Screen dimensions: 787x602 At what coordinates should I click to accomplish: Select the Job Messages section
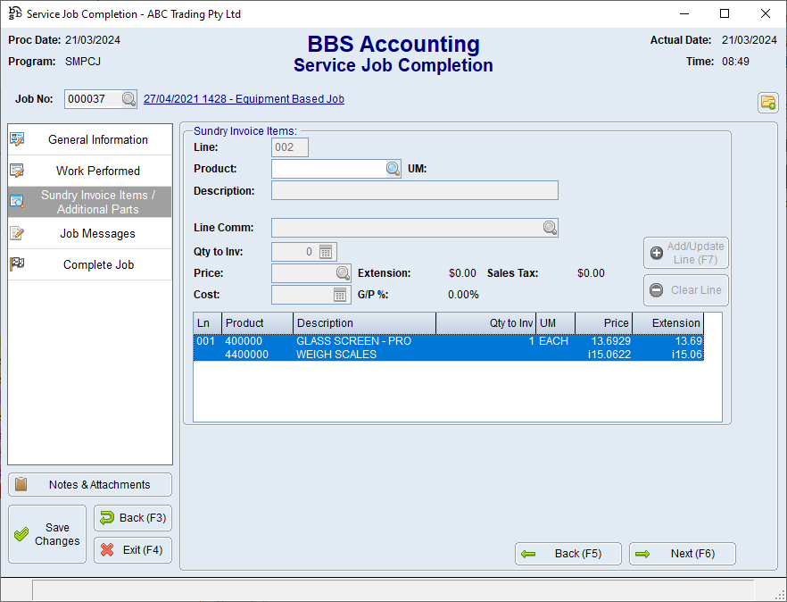tap(89, 233)
